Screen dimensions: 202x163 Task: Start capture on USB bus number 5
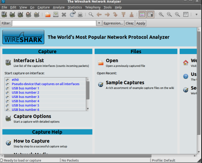pos(25,105)
